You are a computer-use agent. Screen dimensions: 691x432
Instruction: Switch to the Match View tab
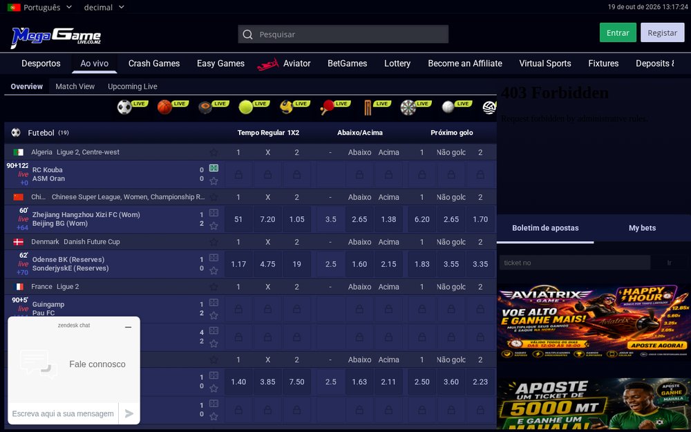75,86
